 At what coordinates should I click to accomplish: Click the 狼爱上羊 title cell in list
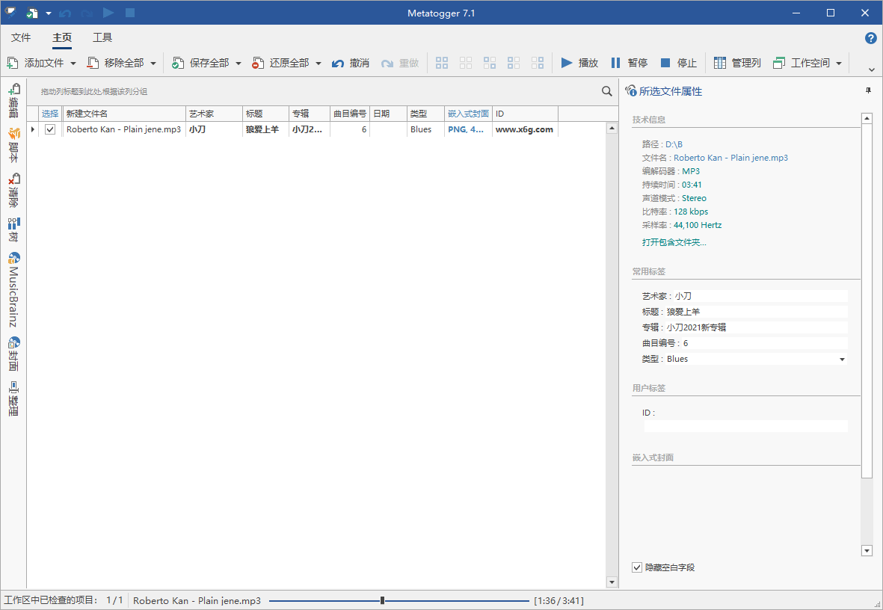[265, 129]
